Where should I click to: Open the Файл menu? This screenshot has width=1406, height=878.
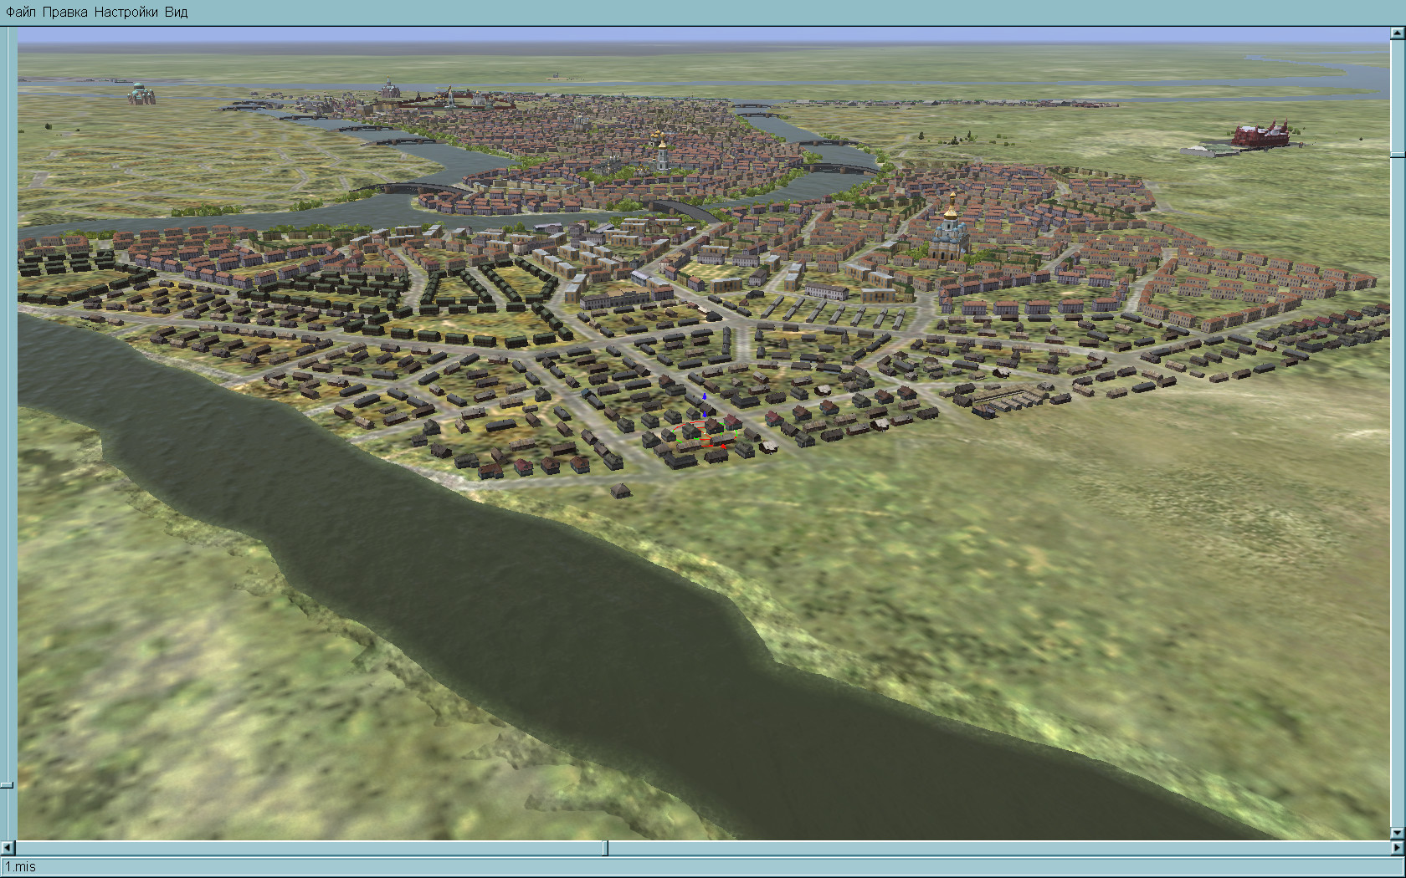point(21,13)
